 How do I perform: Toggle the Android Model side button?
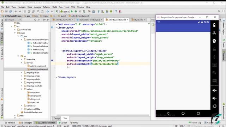point(224,111)
